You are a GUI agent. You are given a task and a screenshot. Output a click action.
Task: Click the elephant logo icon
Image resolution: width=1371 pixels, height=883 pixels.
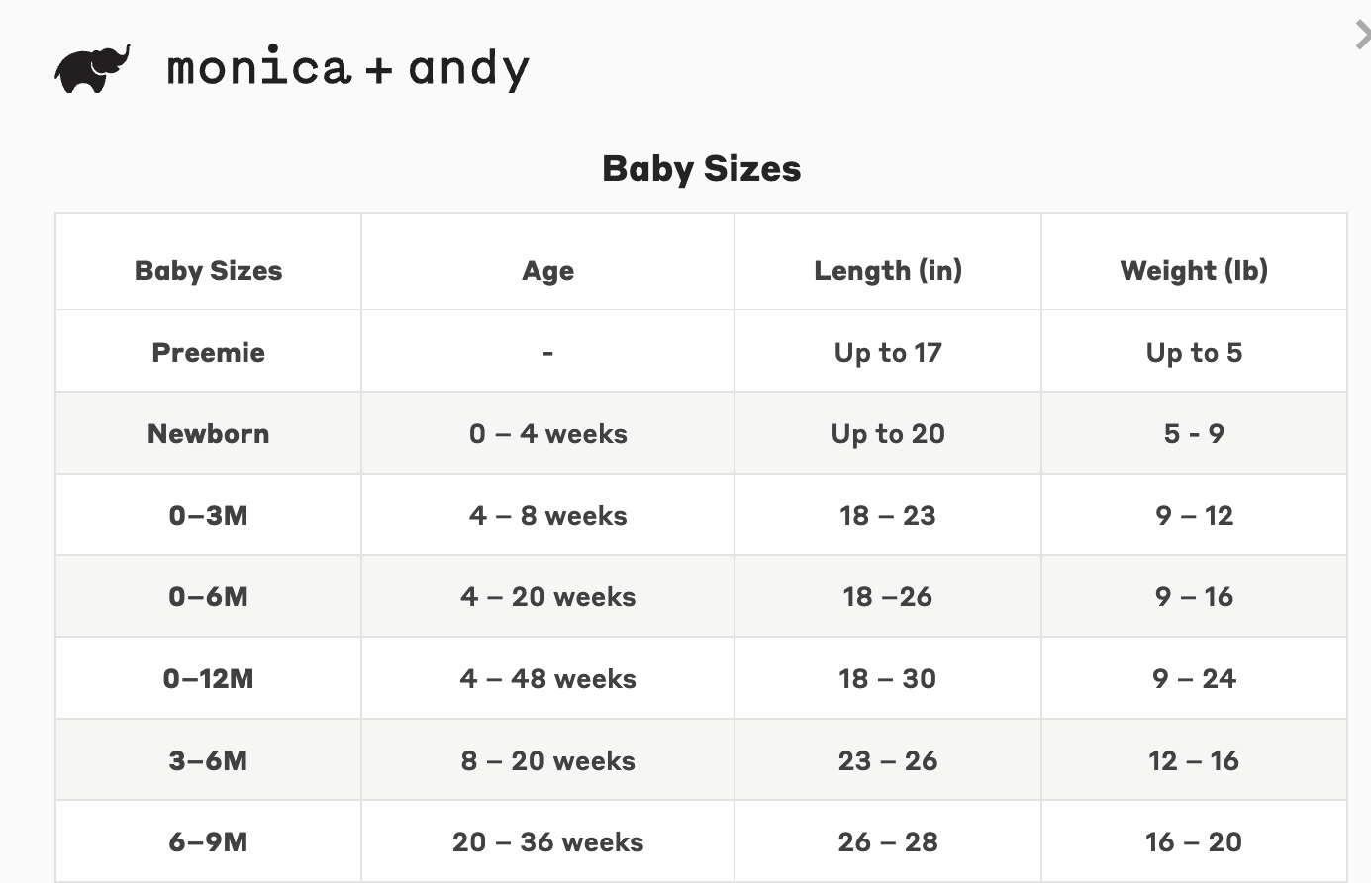(x=93, y=68)
